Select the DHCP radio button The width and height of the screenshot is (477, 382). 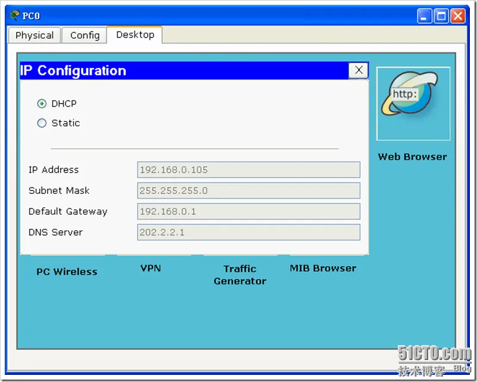point(42,104)
